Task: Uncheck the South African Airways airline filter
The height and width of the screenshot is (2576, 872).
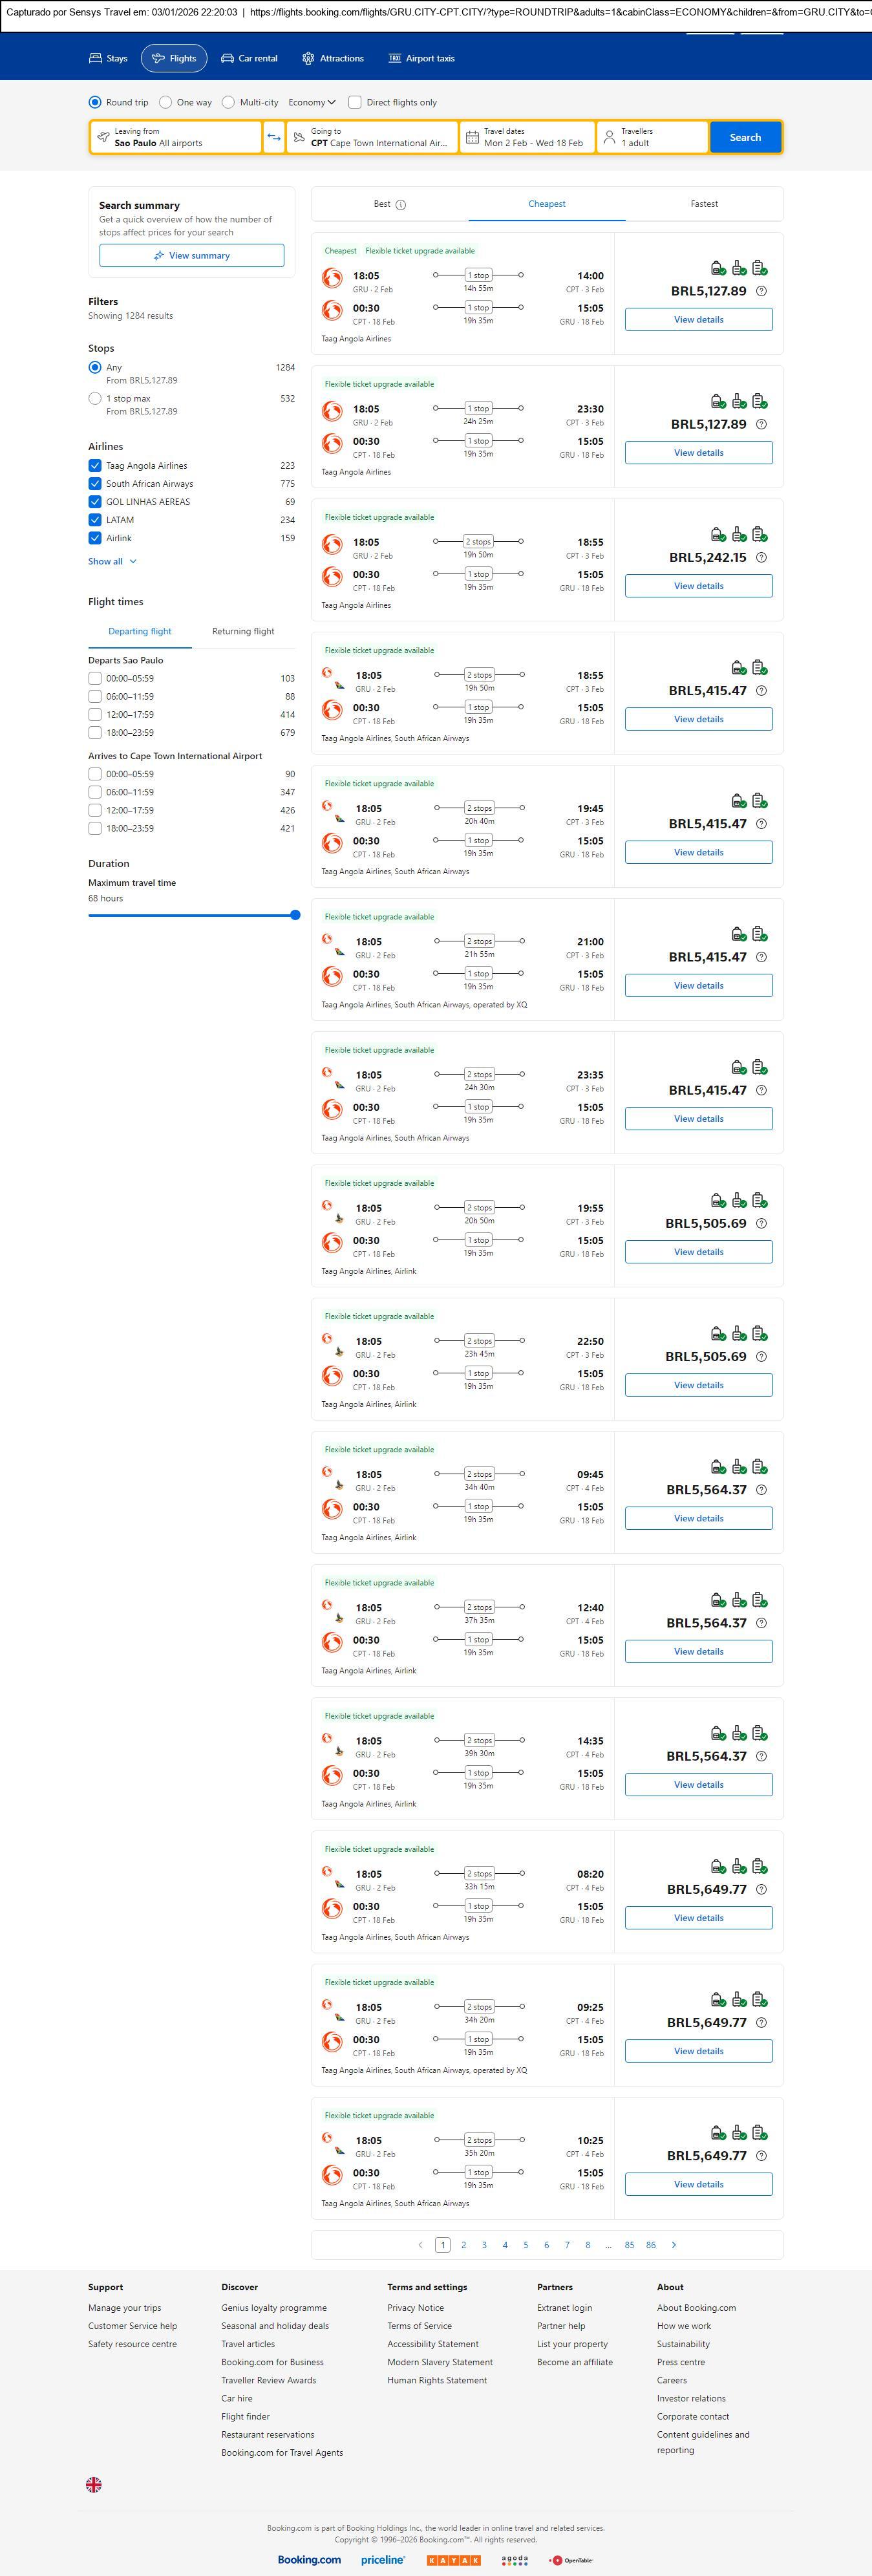Action: coord(95,484)
